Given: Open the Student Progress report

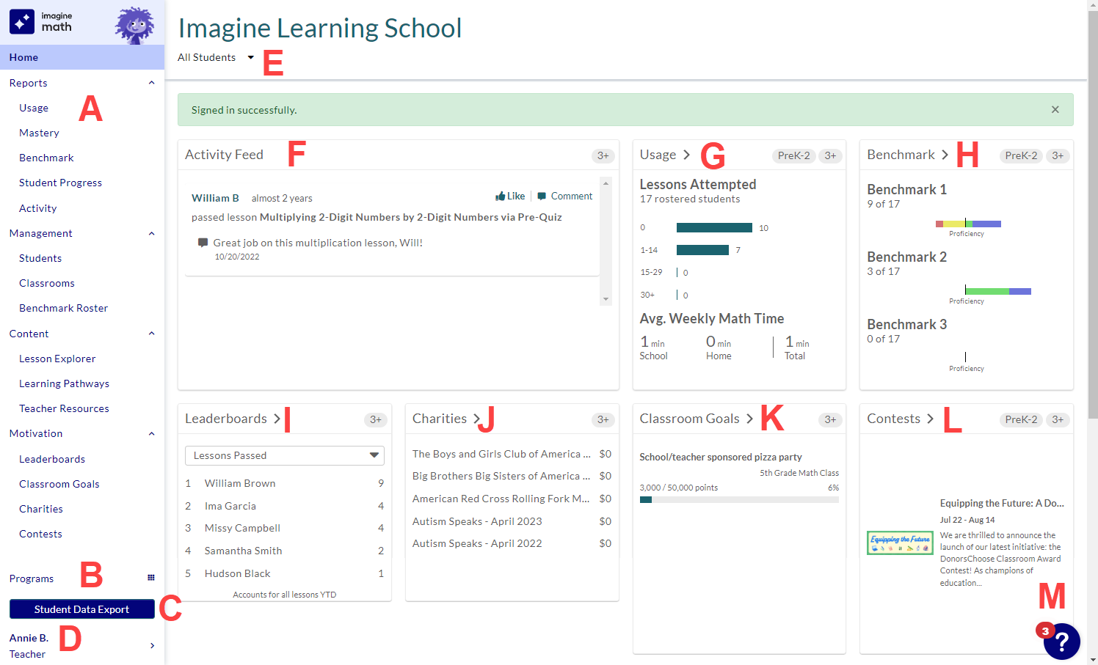Looking at the screenshot, I should (x=60, y=183).
